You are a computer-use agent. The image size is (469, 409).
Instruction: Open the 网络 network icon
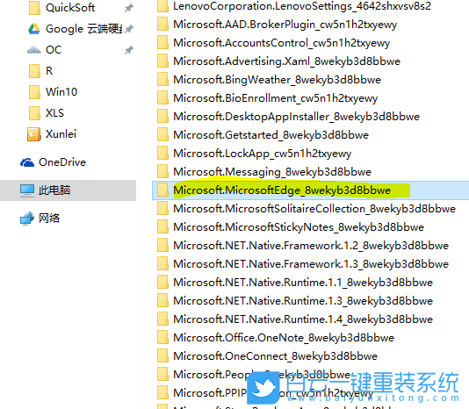coord(27,219)
